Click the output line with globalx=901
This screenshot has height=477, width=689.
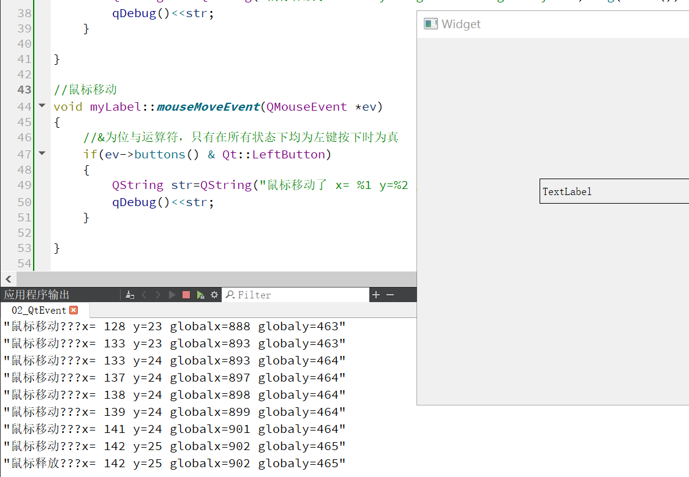175,429
